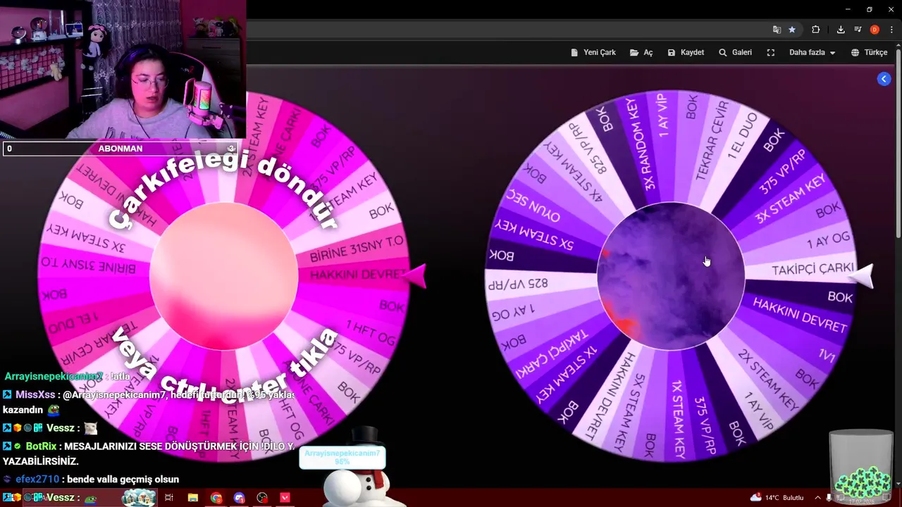Open a saved wheel with Aç
This screenshot has height=507, width=902.
click(x=641, y=53)
